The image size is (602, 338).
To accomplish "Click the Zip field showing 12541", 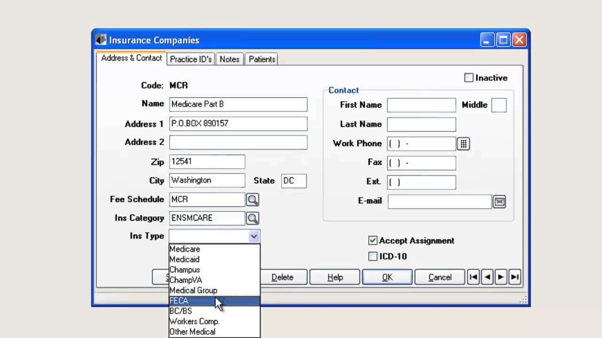I will pyautogui.click(x=207, y=161).
